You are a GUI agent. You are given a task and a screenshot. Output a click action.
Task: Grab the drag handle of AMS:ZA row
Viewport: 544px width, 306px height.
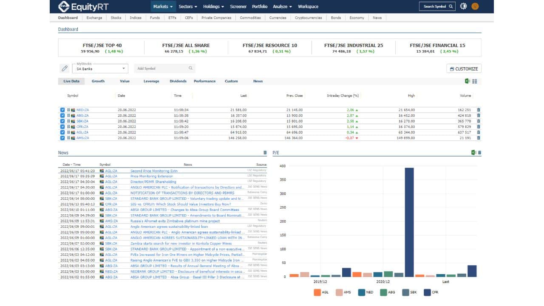pyautogui.click(x=68, y=138)
